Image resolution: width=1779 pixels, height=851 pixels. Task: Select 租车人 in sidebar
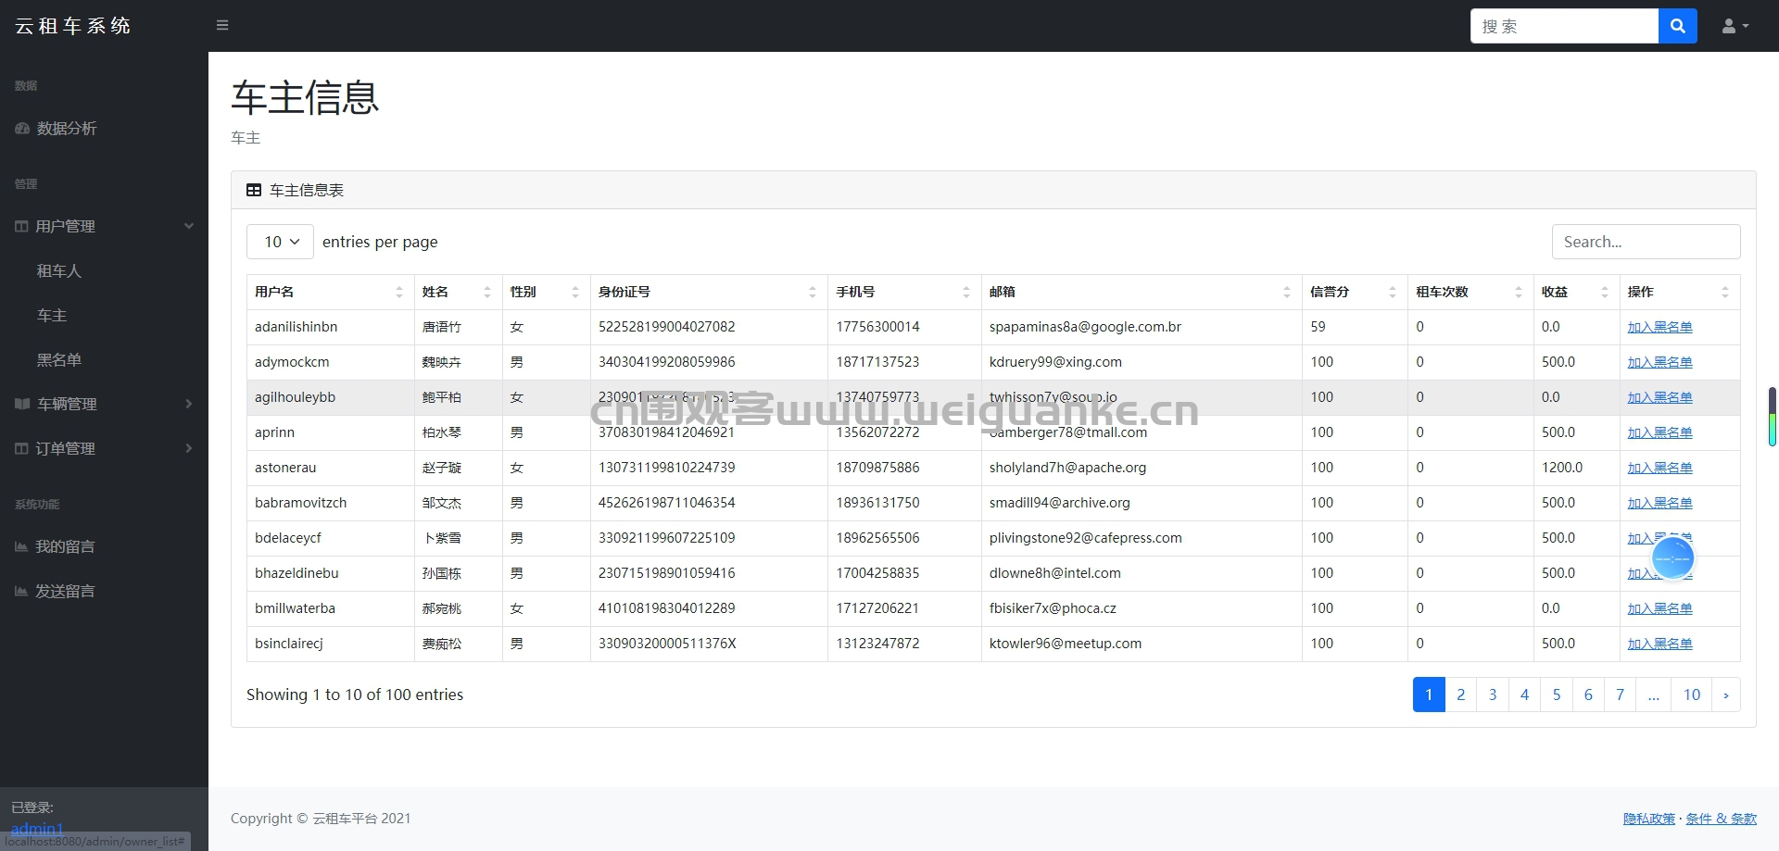pyautogui.click(x=59, y=270)
